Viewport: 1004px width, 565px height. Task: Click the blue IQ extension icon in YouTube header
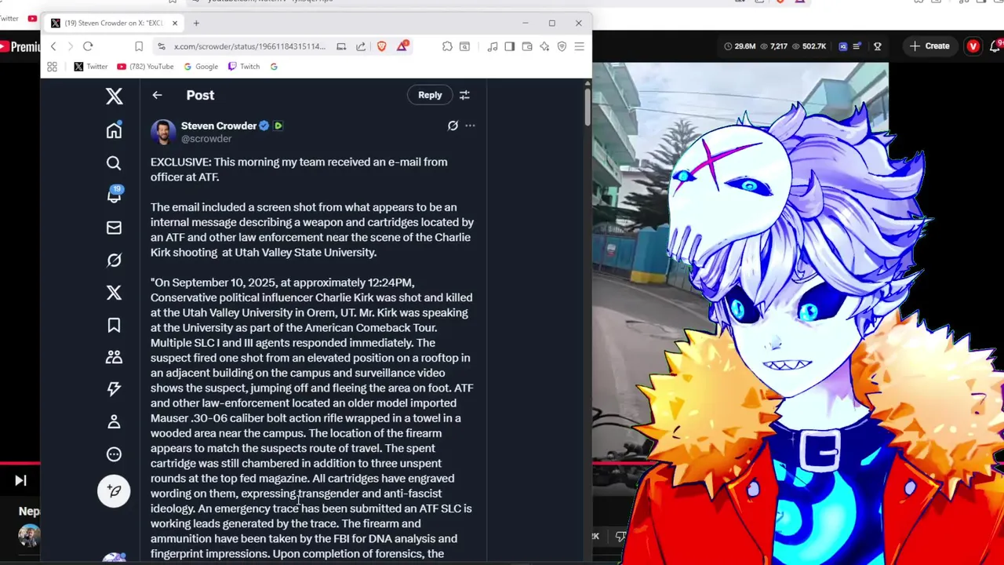[x=843, y=46]
